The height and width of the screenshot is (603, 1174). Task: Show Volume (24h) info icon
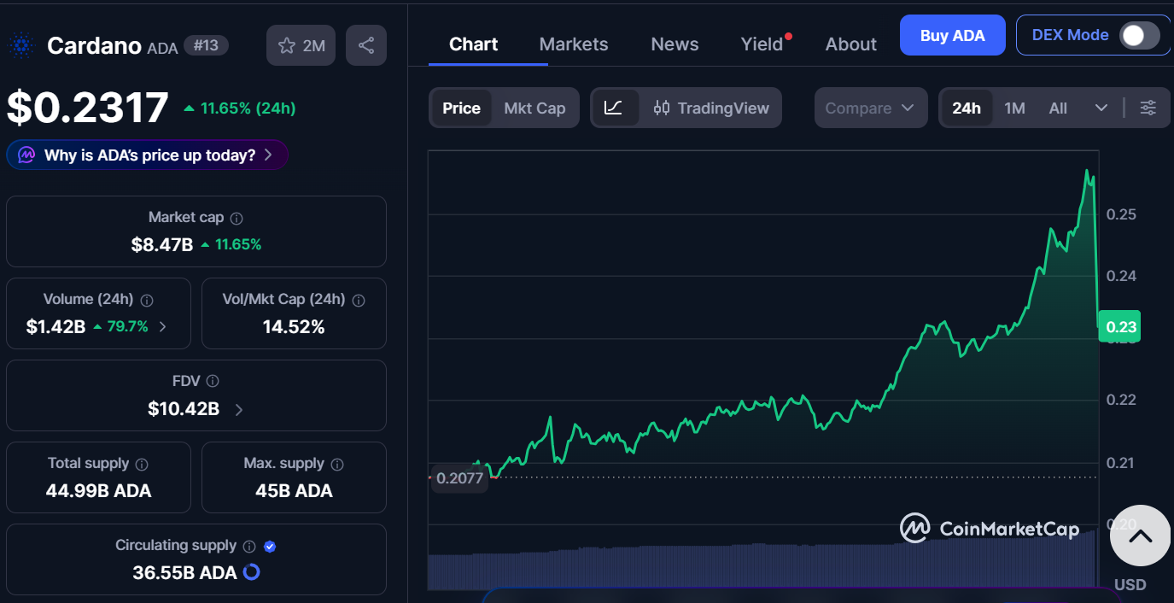pos(147,301)
